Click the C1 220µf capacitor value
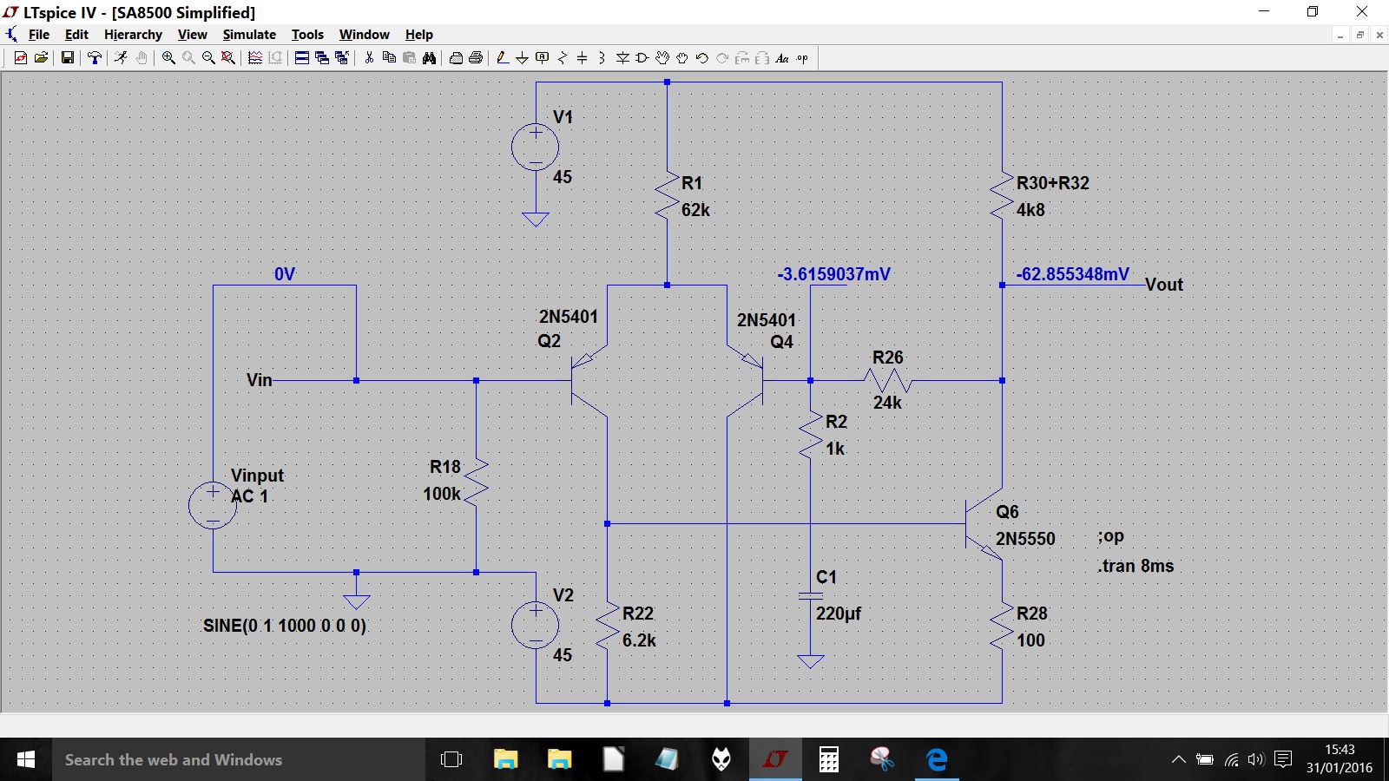Viewport: 1389px width, 781px height. tap(839, 614)
